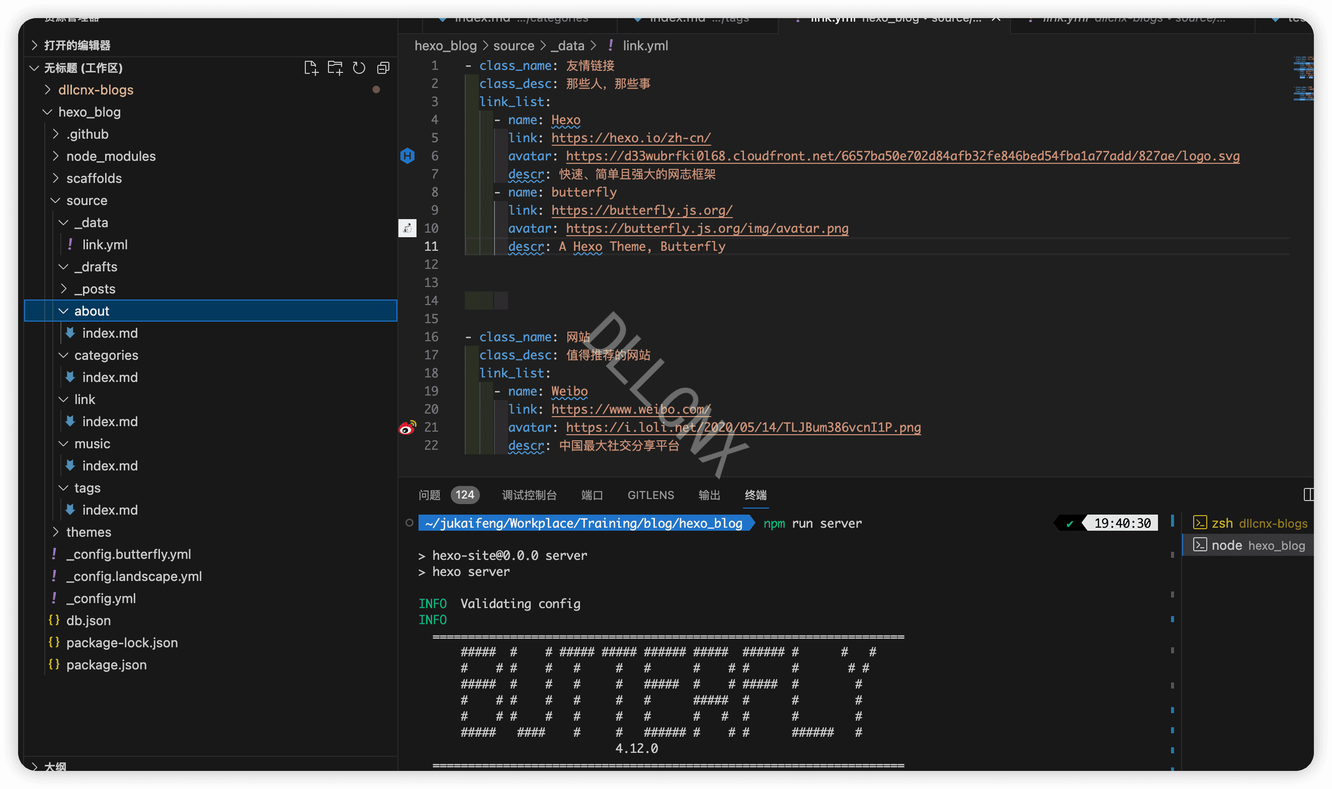Switch to the 调试控制台 debug console tab

click(x=529, y=495)
